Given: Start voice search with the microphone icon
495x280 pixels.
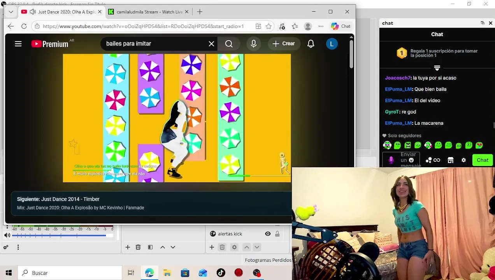Looking at the screenshot, I should point(254,44).
